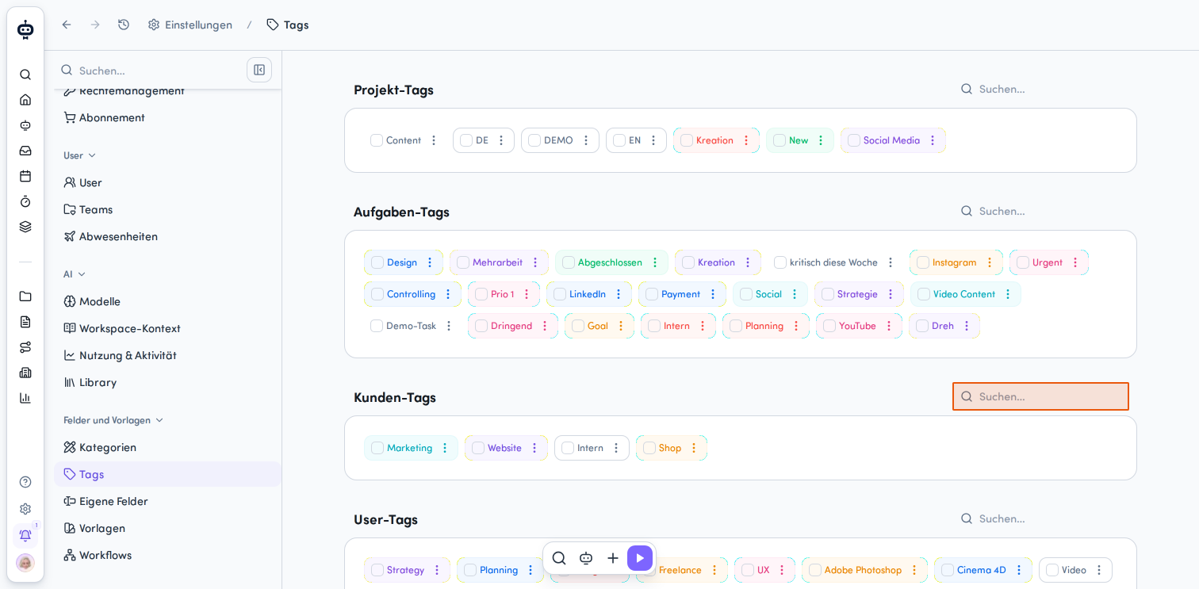Open the three-dot menu of the Content tag
The height and width of the screenshot is (589, 1199).
click(x=434, y=140)
